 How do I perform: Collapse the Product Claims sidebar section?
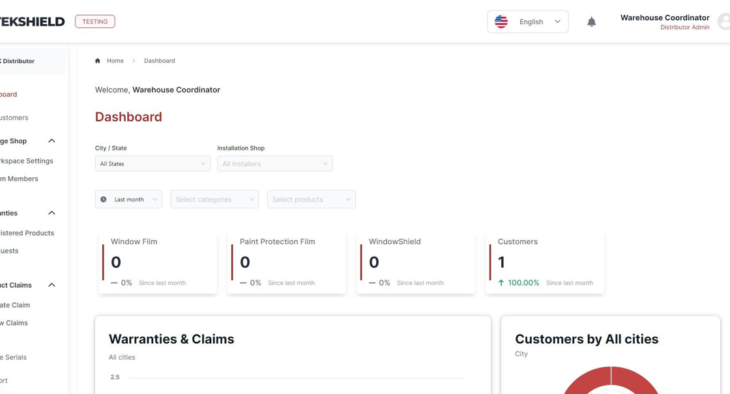click(51, 285)
